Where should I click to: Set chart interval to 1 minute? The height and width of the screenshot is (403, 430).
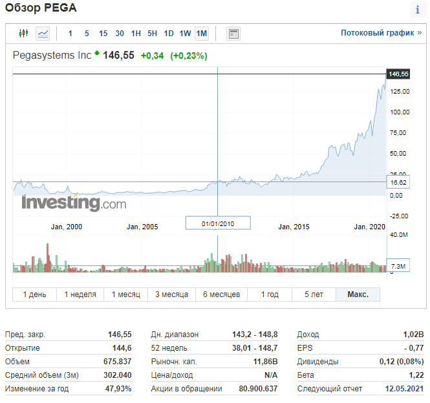click(x=70, y=34)
